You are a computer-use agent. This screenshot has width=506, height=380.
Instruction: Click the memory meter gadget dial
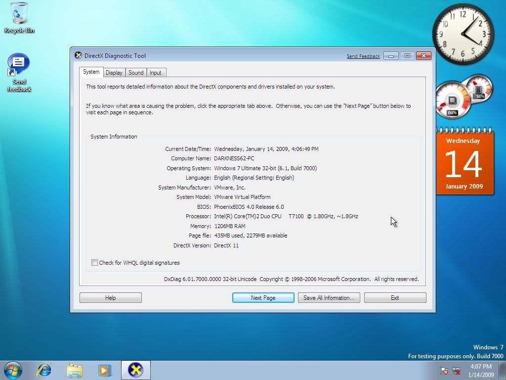pos(478,88)
